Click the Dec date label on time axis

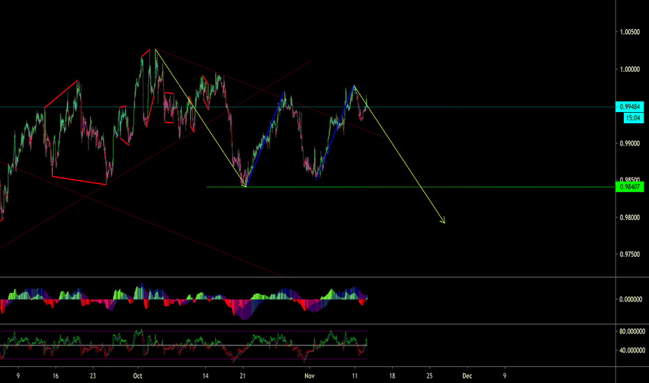click(467, 376)
